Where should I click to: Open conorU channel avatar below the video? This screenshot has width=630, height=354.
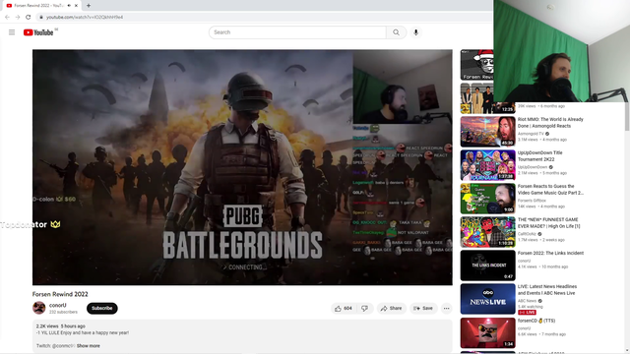click(x=39, y=308)
